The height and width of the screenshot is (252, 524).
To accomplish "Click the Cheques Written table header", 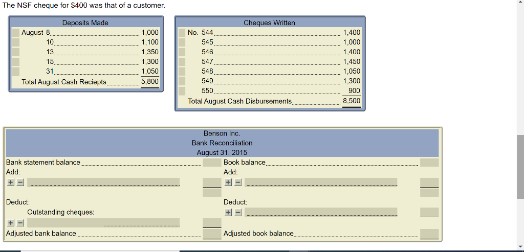I will click(x=269, y=22).
